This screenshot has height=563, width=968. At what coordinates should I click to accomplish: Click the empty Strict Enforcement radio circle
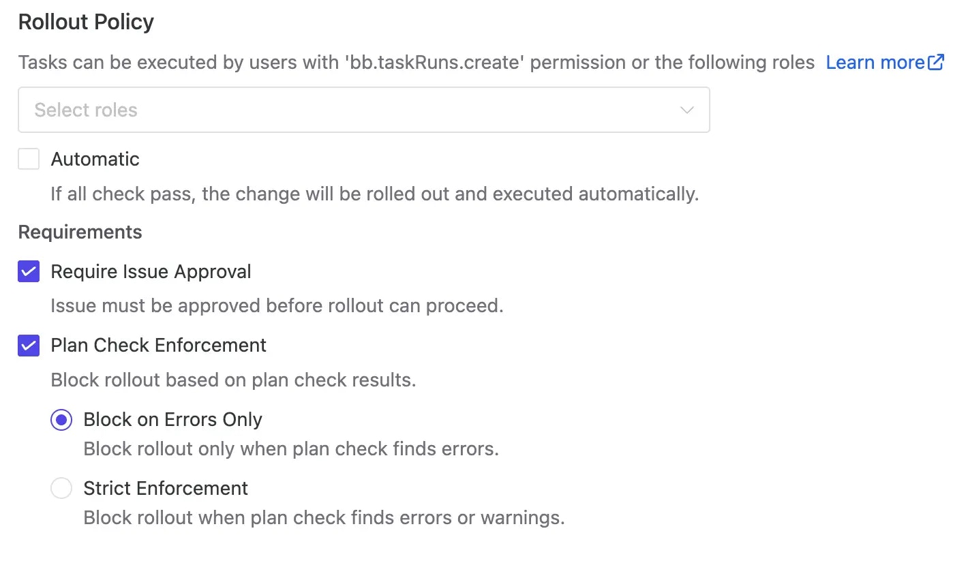coord(61,488)
